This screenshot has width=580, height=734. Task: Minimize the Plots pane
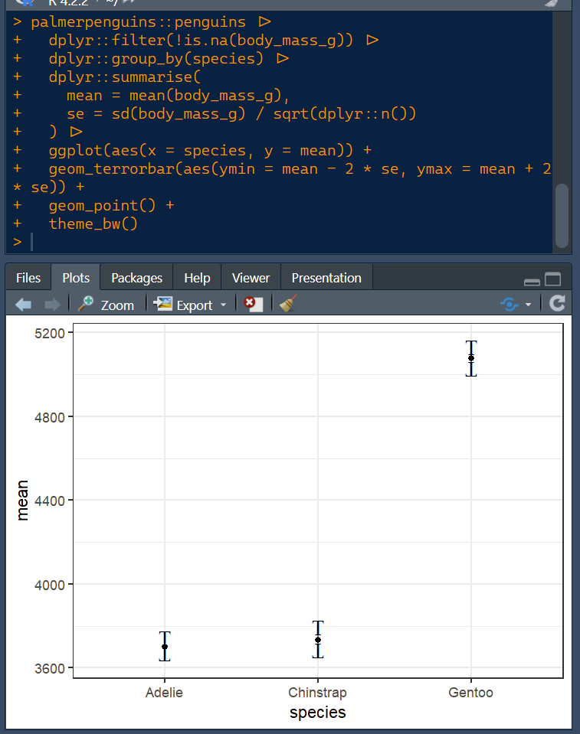click(x=532, y=281)
